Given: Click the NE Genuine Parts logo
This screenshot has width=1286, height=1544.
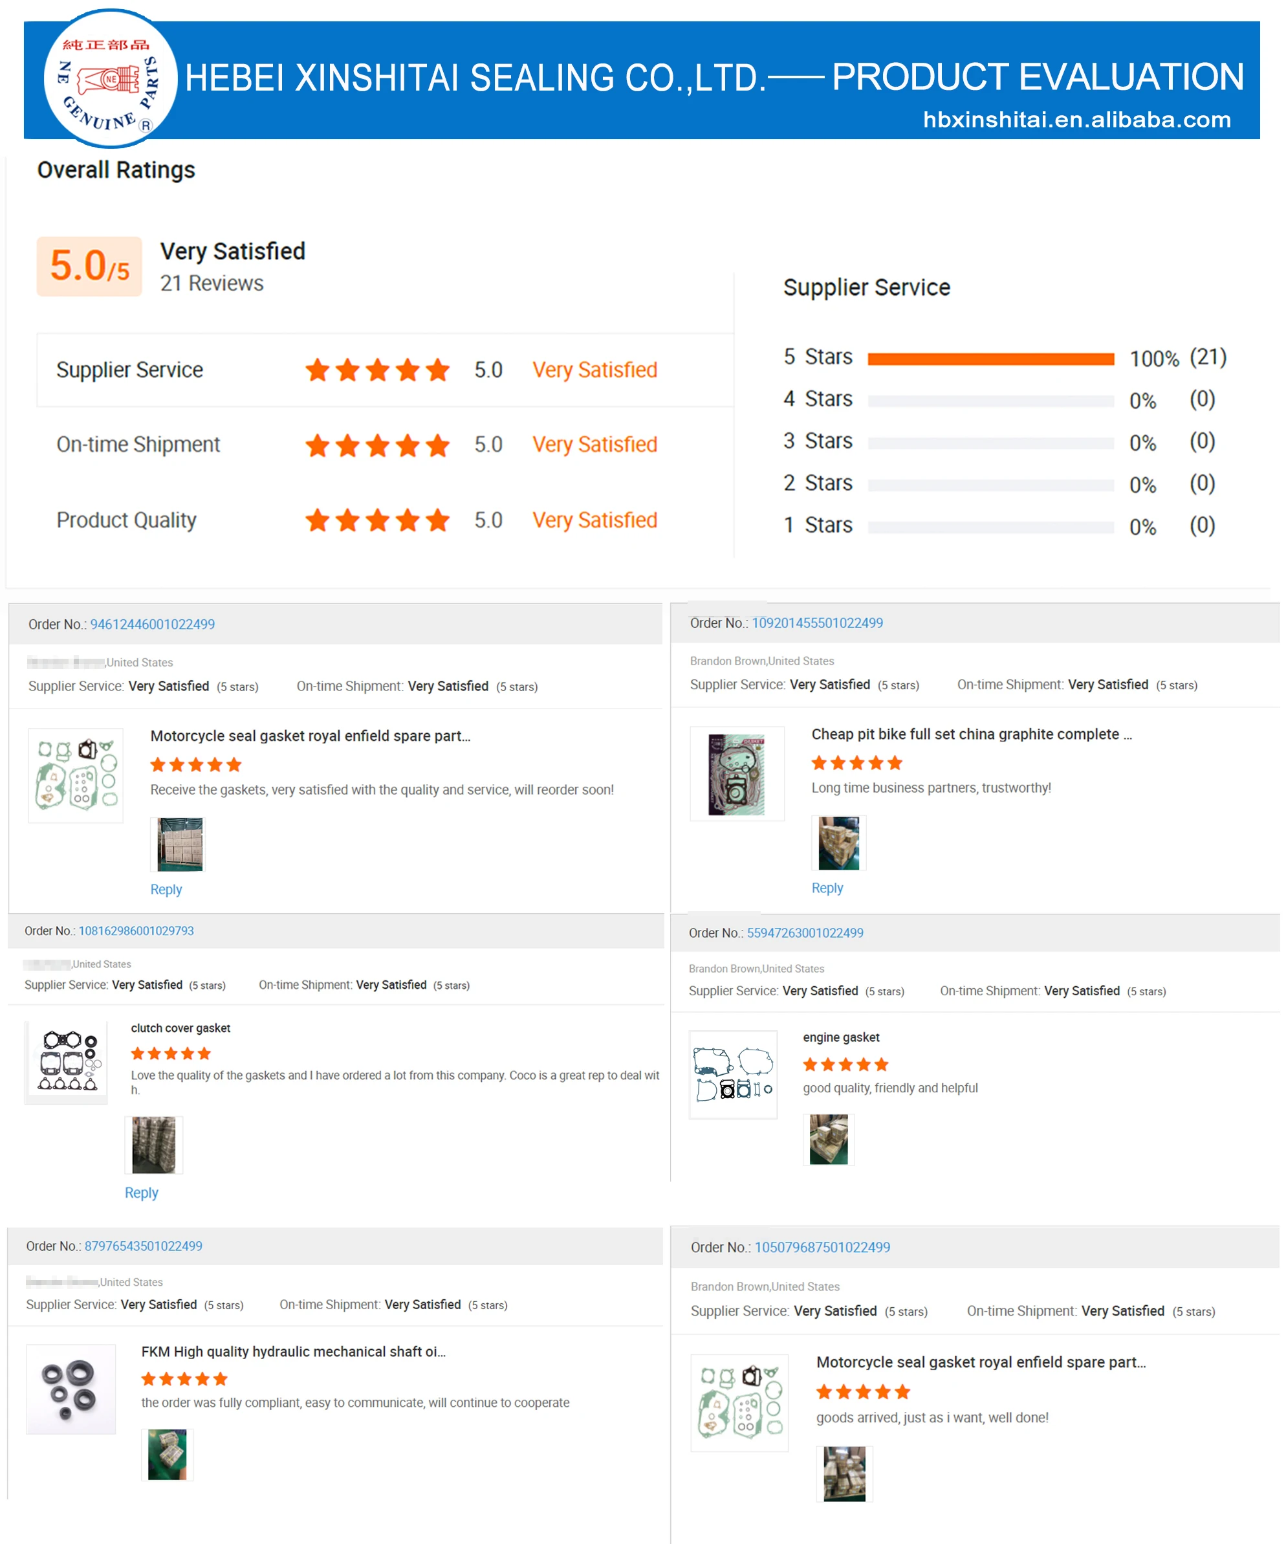Looking at the screenshot, I should [109, 80].
